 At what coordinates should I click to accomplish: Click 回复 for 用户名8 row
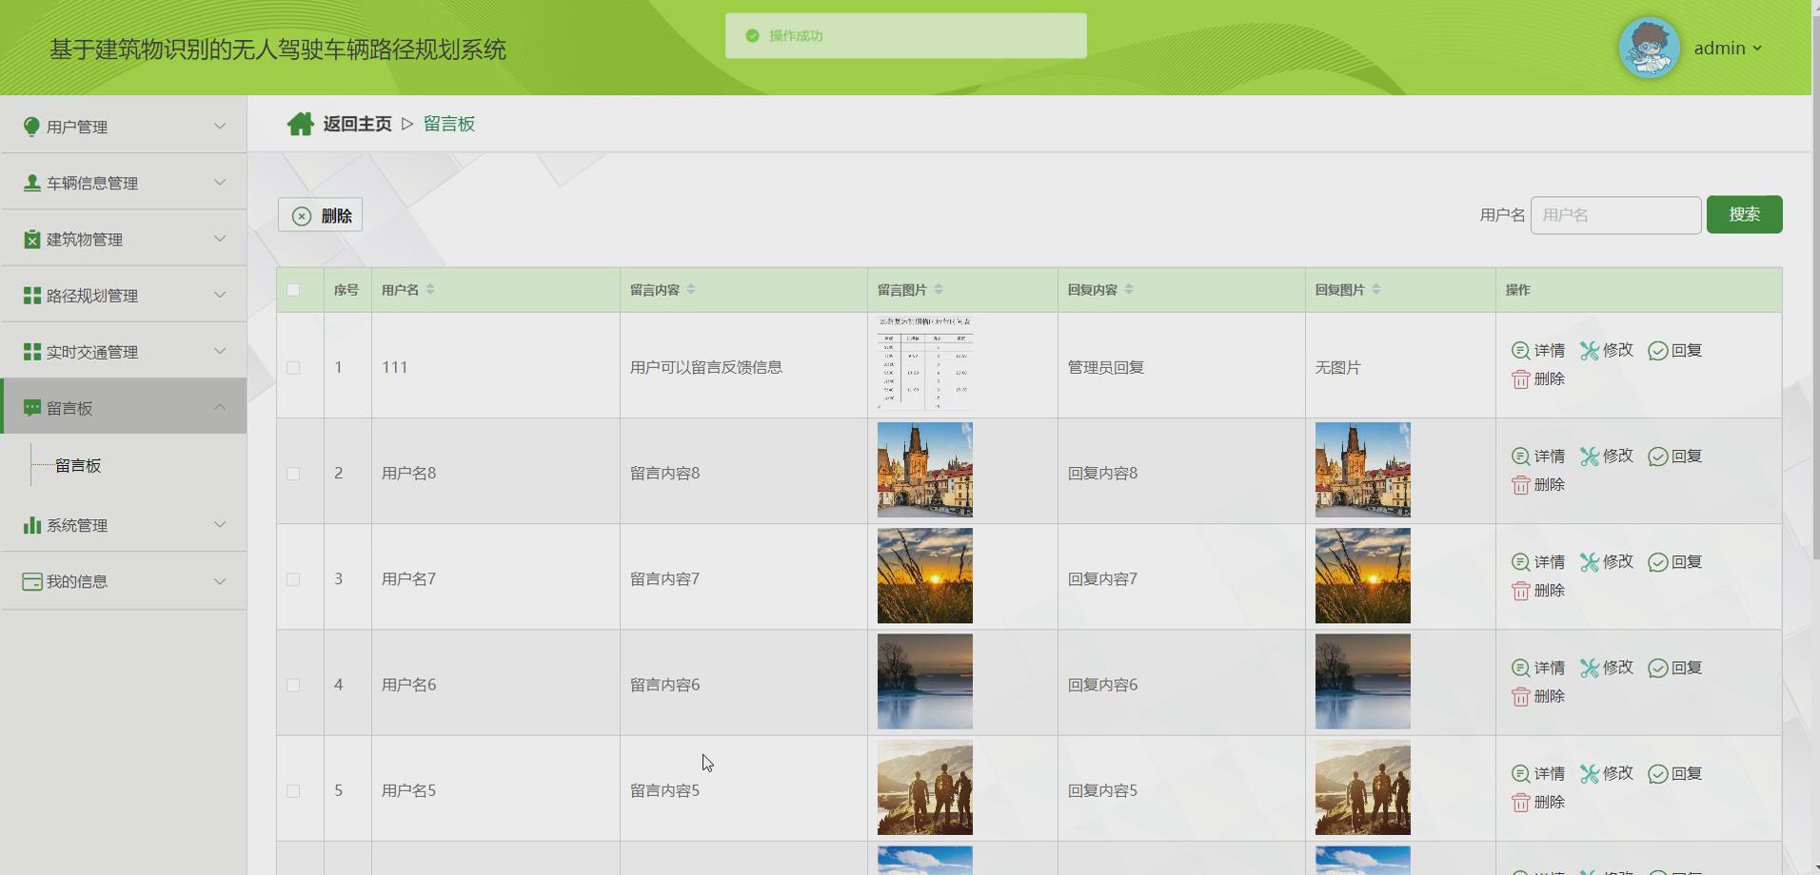(x=1675, y=456)
